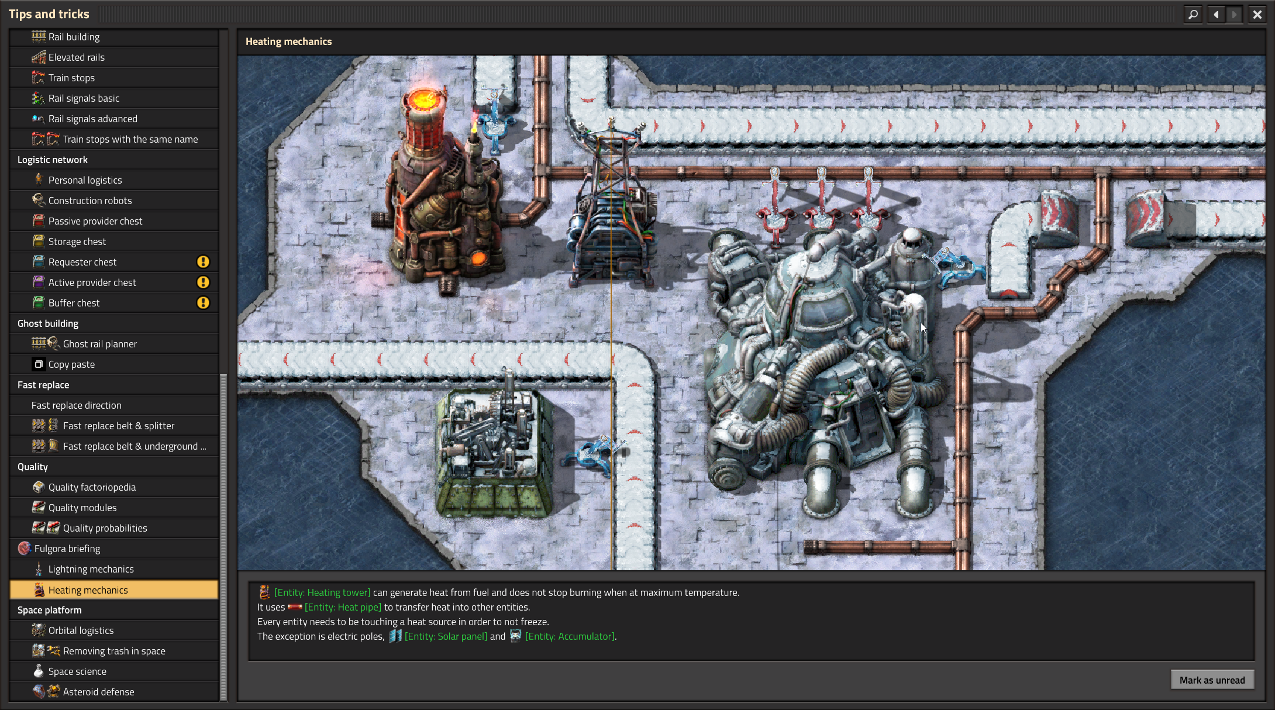1275x710 pixels.
Task: Open the Requester chest tip
Action: 114,262
